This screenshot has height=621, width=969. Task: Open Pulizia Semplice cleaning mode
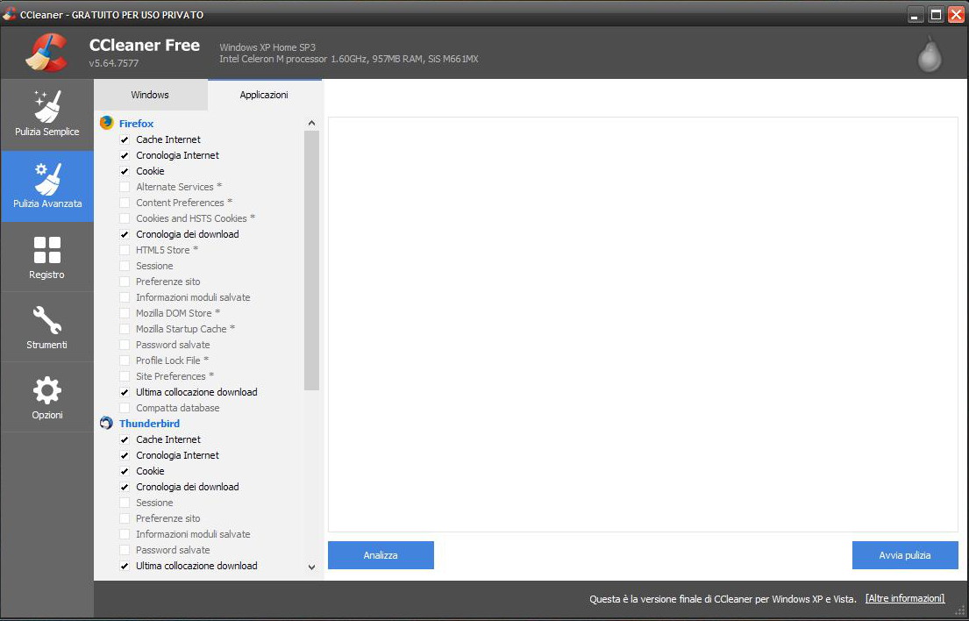(x=47, y=115)
